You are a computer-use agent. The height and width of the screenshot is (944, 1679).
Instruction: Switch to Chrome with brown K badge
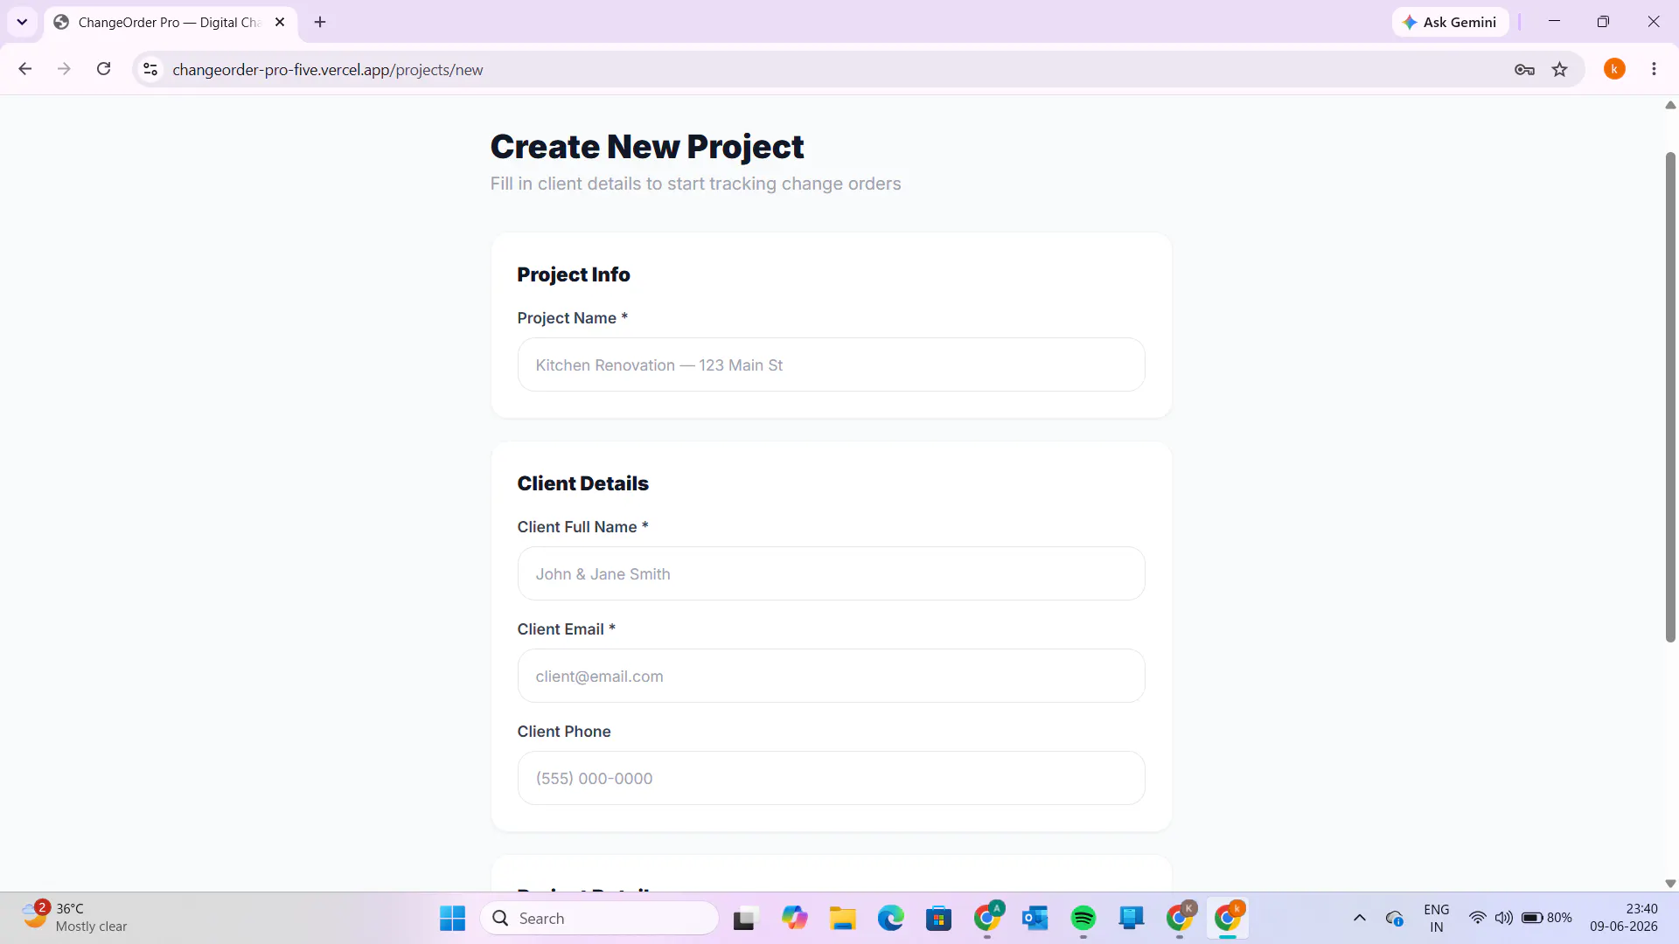point(1180,918)
